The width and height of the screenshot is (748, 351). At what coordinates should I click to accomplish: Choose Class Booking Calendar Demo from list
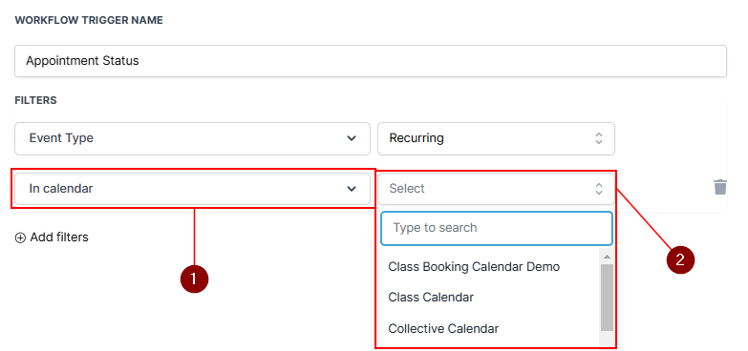[x=474, y=267]
